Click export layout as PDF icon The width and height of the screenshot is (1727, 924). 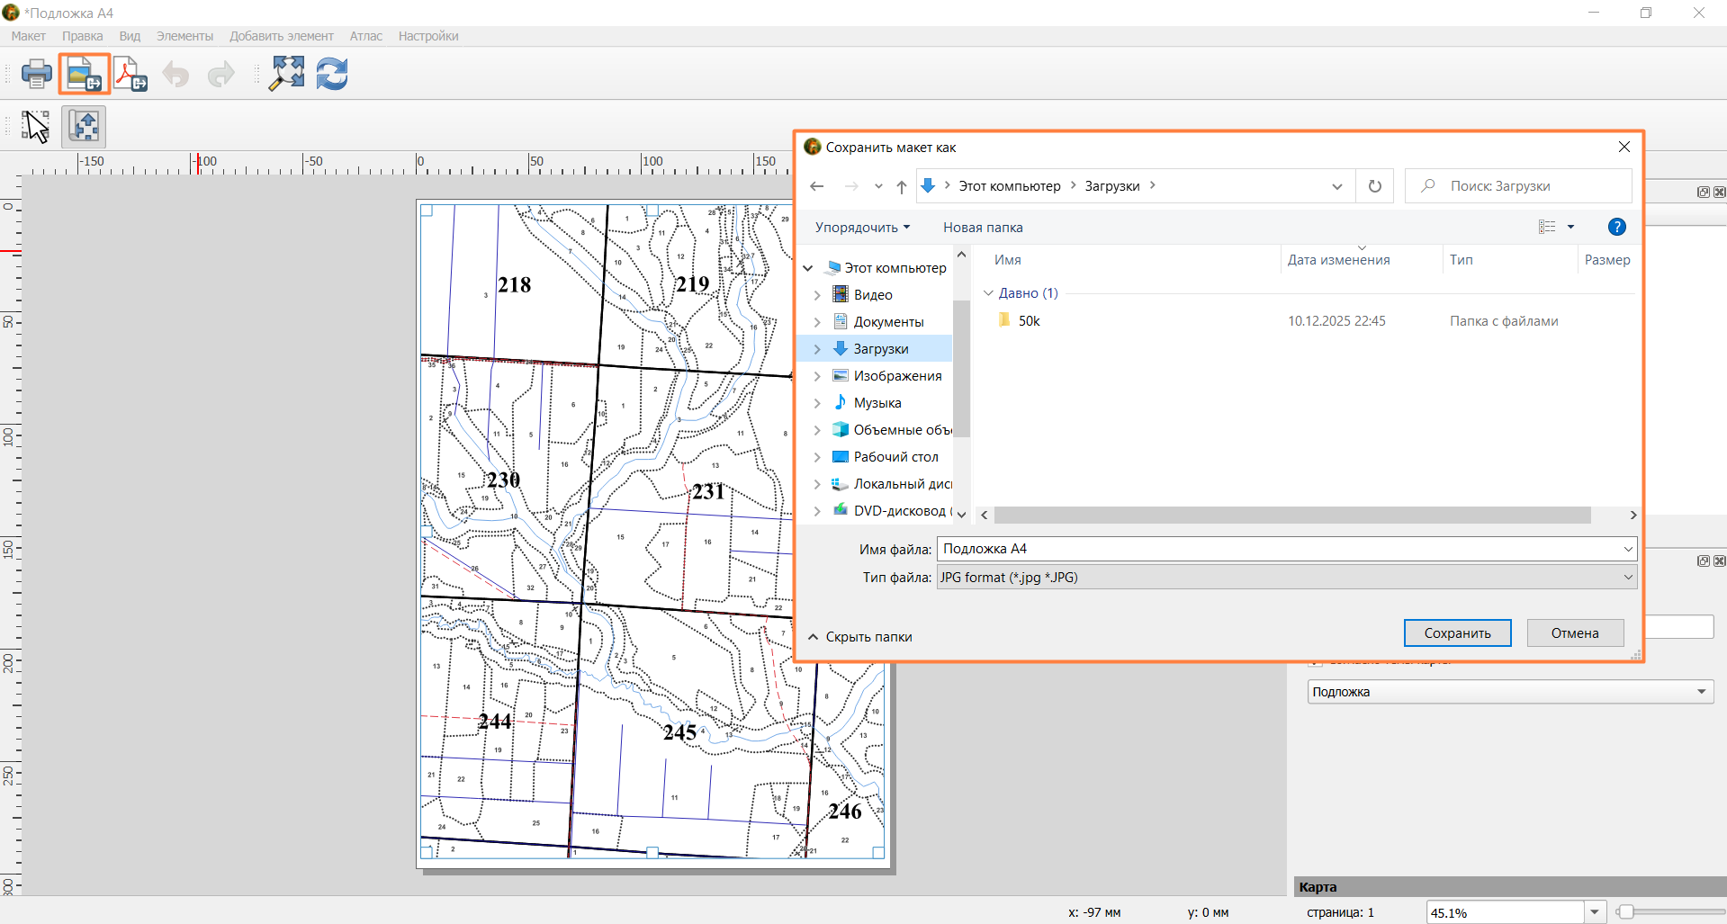(130, 74)
